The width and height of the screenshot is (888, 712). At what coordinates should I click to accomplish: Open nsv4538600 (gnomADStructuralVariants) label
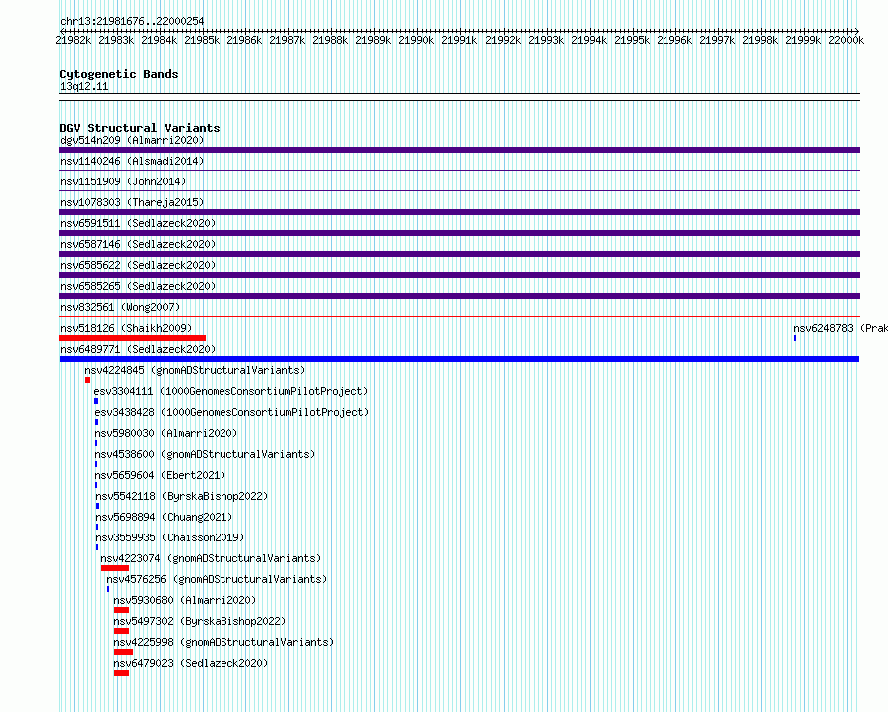click(205, 454)
